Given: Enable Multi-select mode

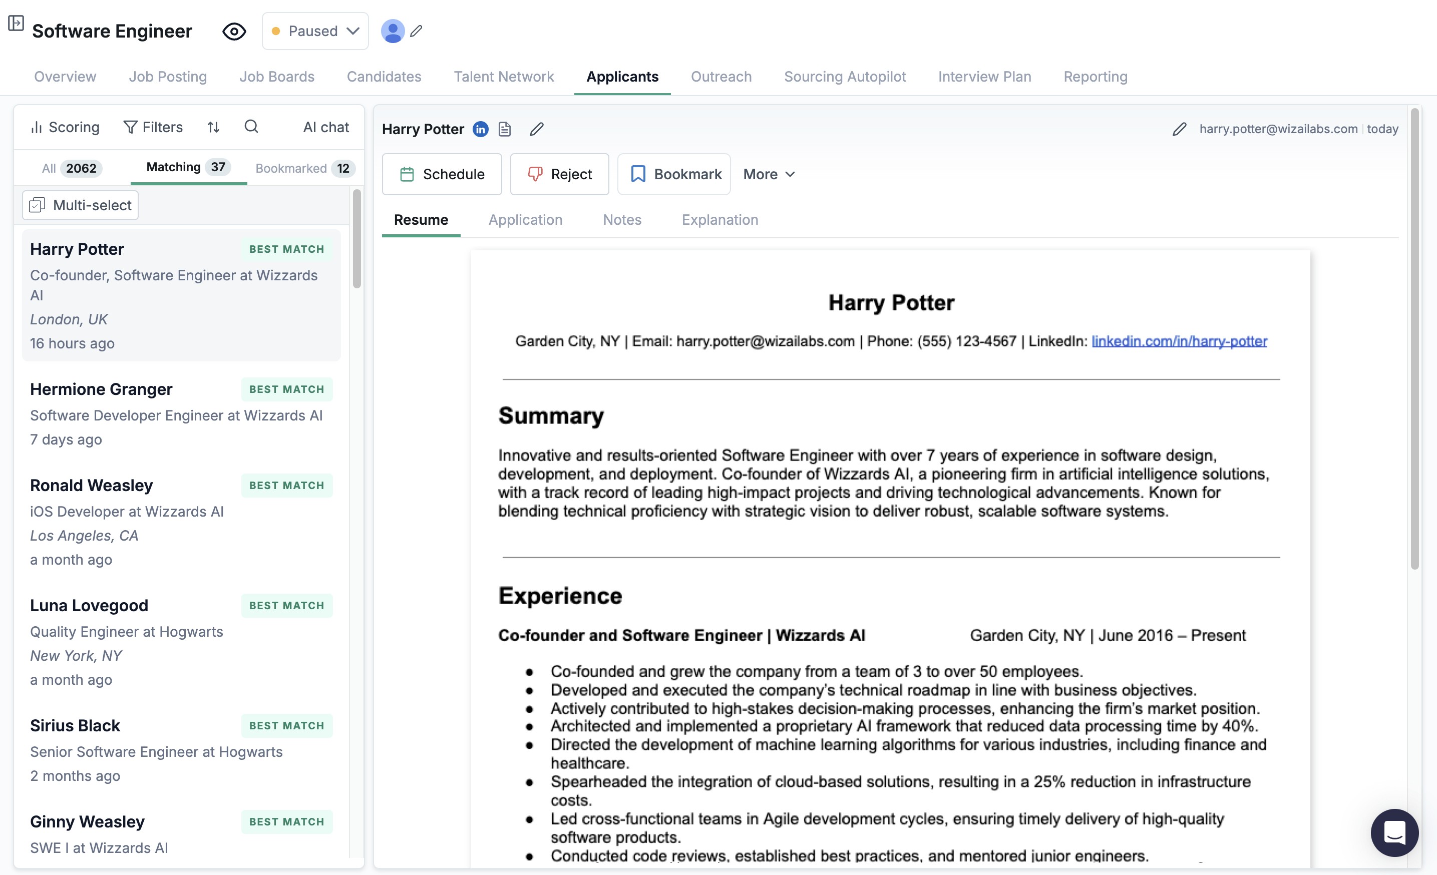Looking at the screenshot, I should coord(81,205).
